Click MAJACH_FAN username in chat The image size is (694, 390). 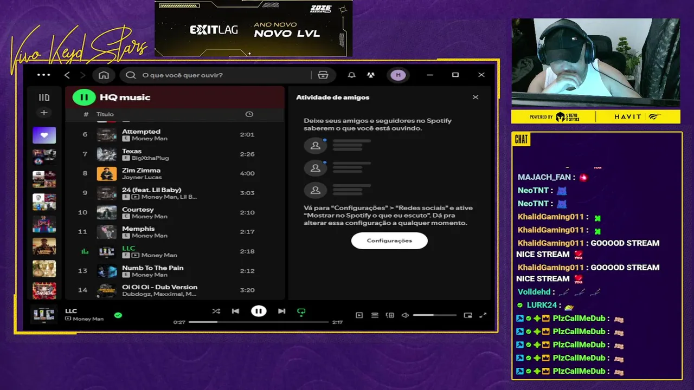pos(544,177)
